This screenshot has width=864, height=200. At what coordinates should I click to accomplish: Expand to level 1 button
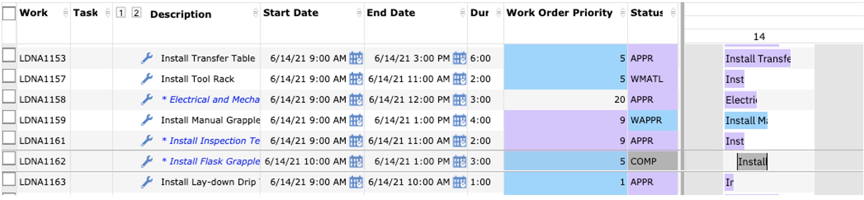click(121, 13)
